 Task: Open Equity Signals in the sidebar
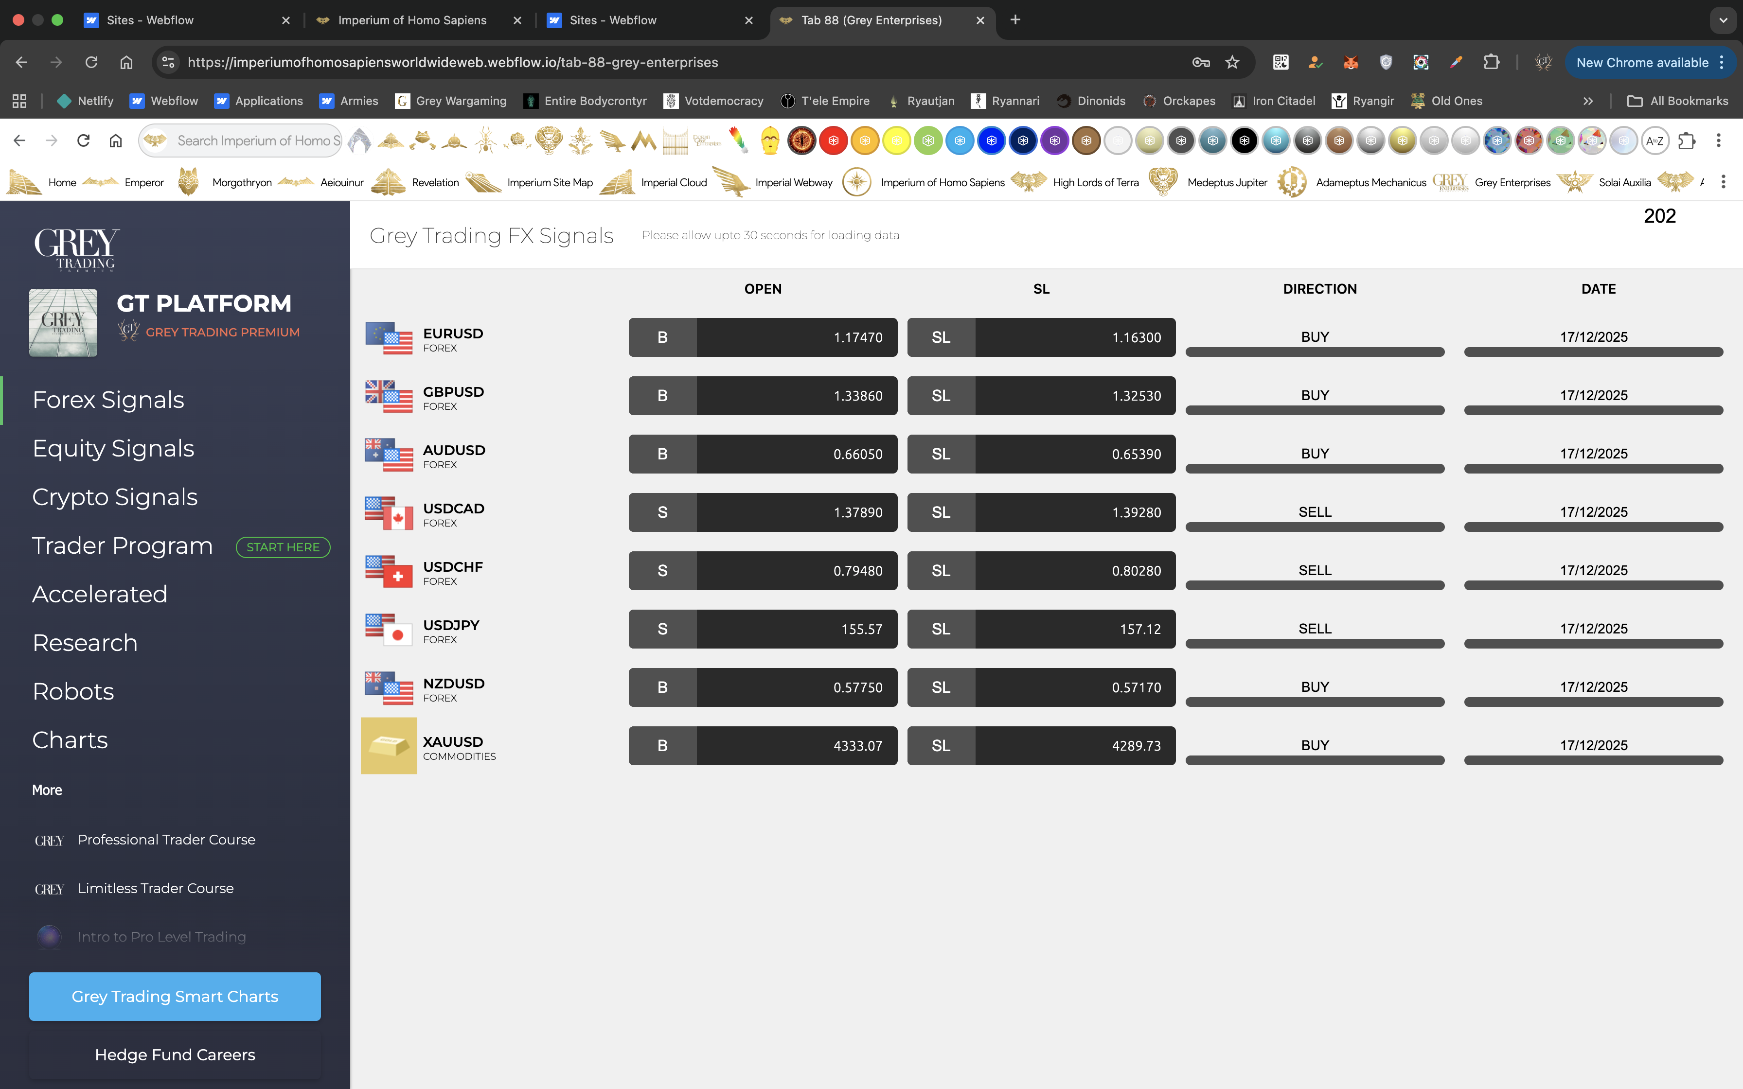[x=113, y=448]
